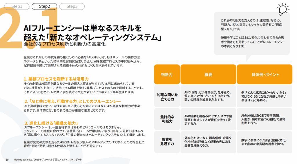Click the orange 概要 table header
The width and height of the screenshot is (297, 164).
(208, 74)
